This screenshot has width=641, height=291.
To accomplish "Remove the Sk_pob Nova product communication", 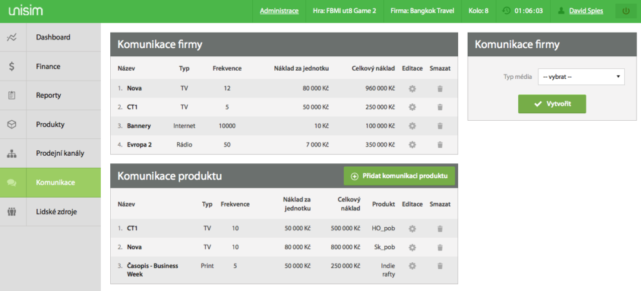I will 440,247.
